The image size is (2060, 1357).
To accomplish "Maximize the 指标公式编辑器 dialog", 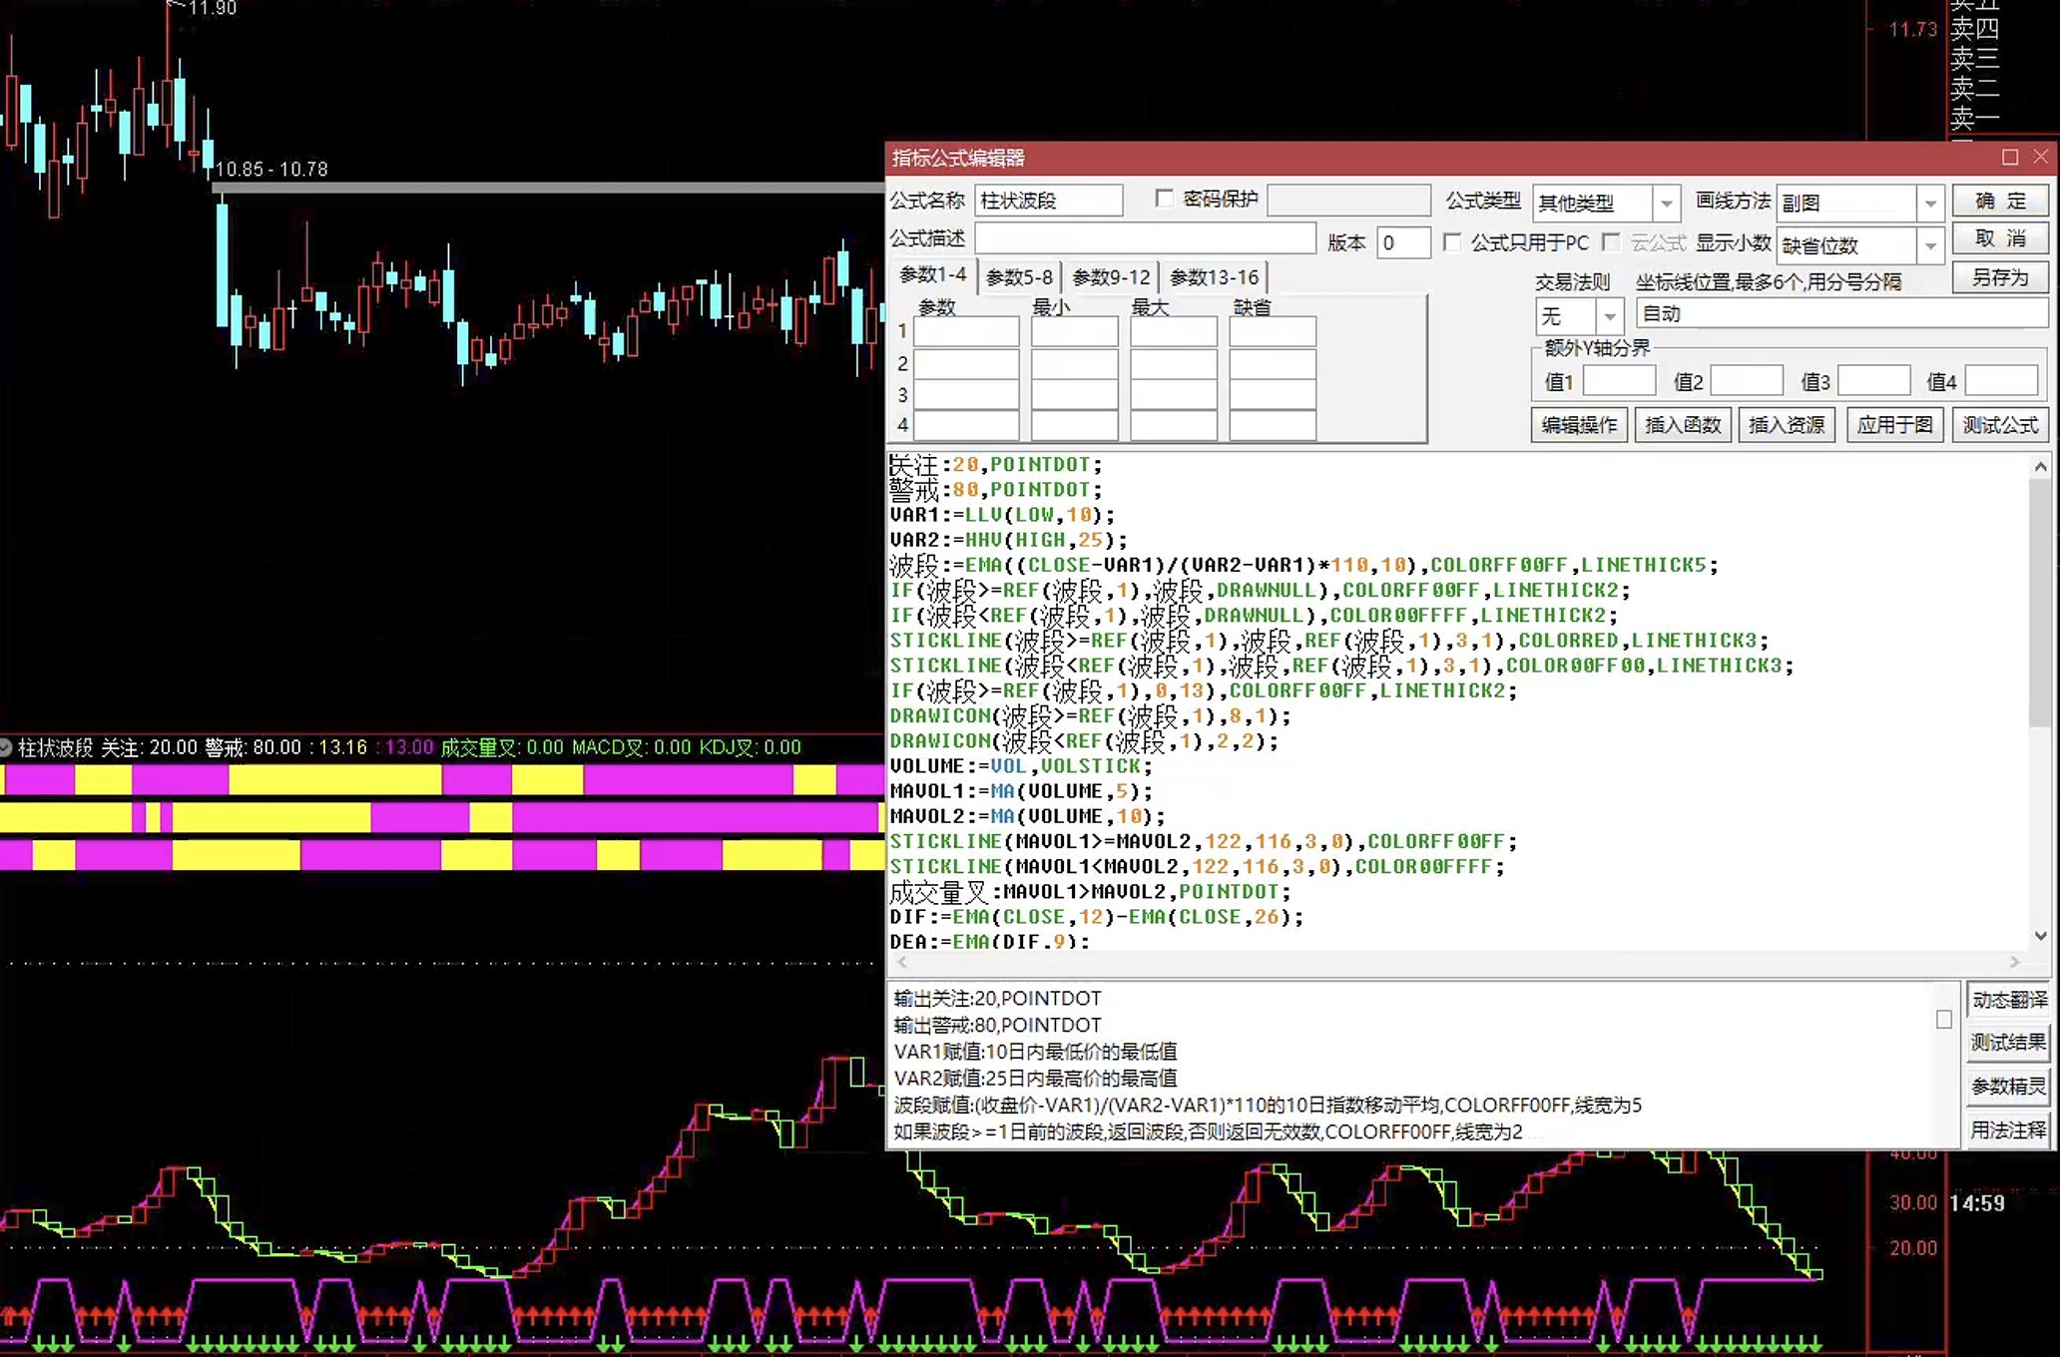I will coord(2010,158).
